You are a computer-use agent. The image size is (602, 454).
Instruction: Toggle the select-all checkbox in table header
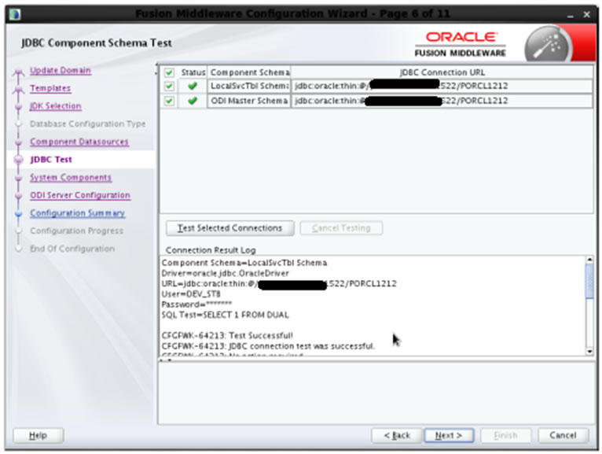(x=169, y=72)
